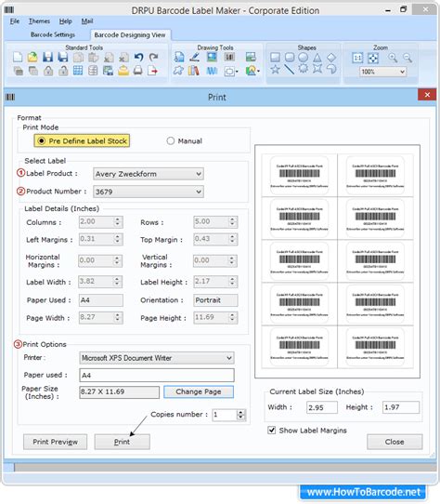
Task: Click the Fit to window zoom icon
Action: (x=373, y=58)
